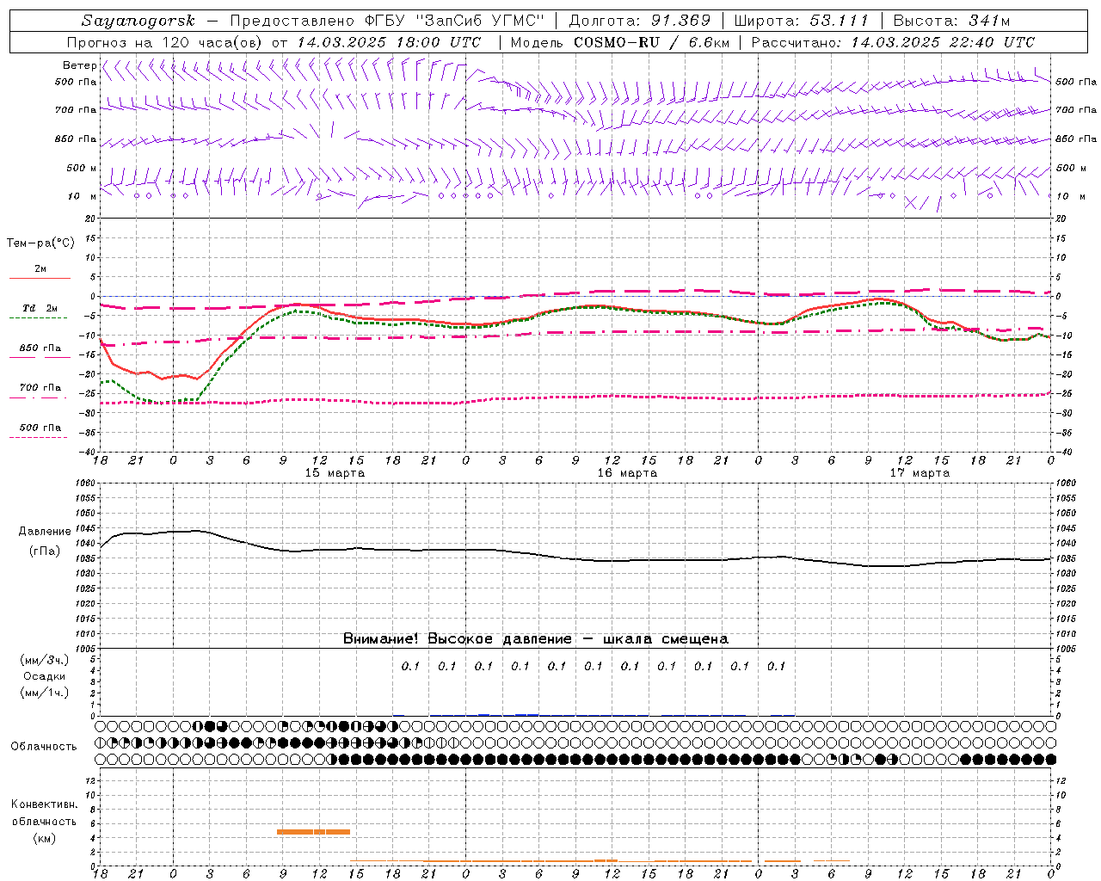The width and height of the screenshot is (1101, 881).
Task: Click the 'Ветер' wind panel label
Action: coord(79,65)
